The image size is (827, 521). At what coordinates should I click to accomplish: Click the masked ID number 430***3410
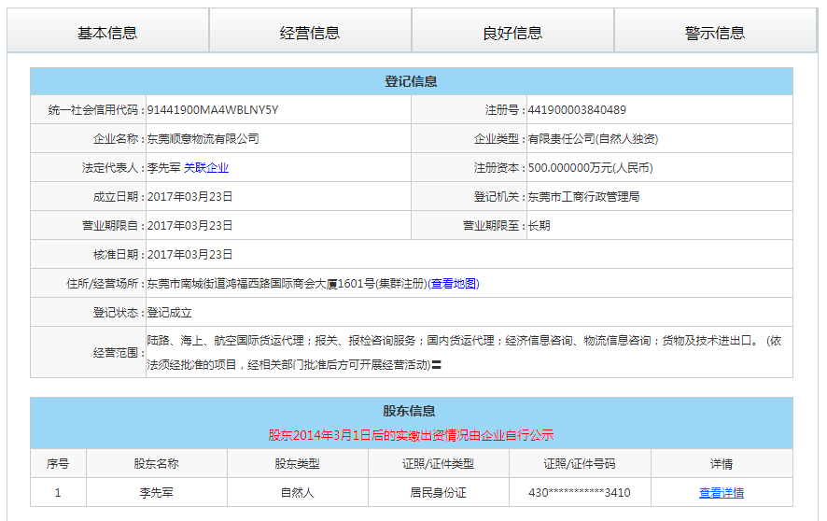click(580, 493)
